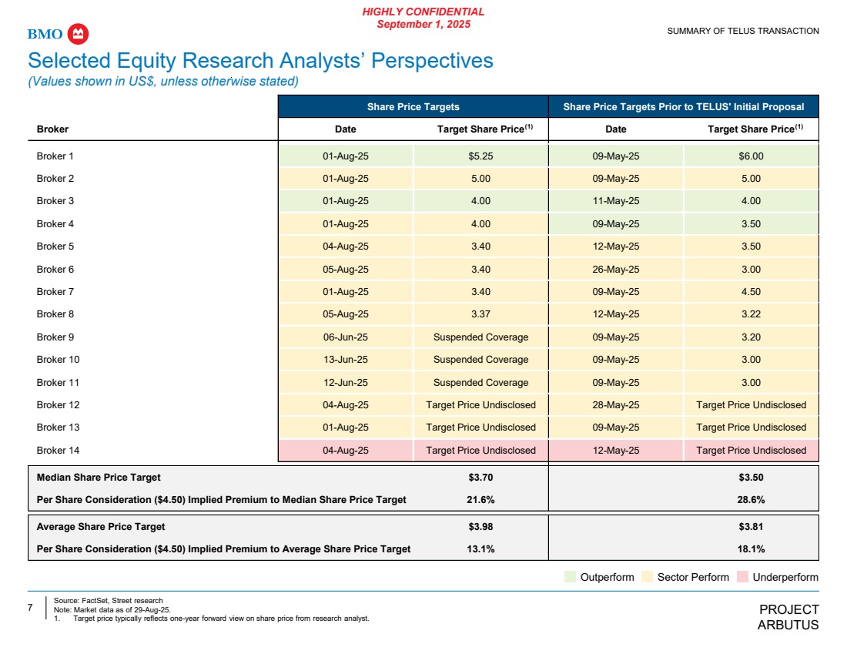Click the Broker 1 row label

[x=55, y=156]
